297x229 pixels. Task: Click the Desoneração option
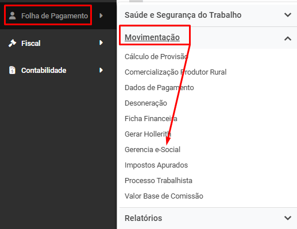(x=146, y=103)
